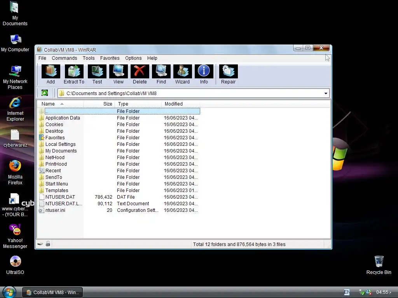Open the Tools menu
The height and width of the screenshot is (298, 398).
(89, 58)
